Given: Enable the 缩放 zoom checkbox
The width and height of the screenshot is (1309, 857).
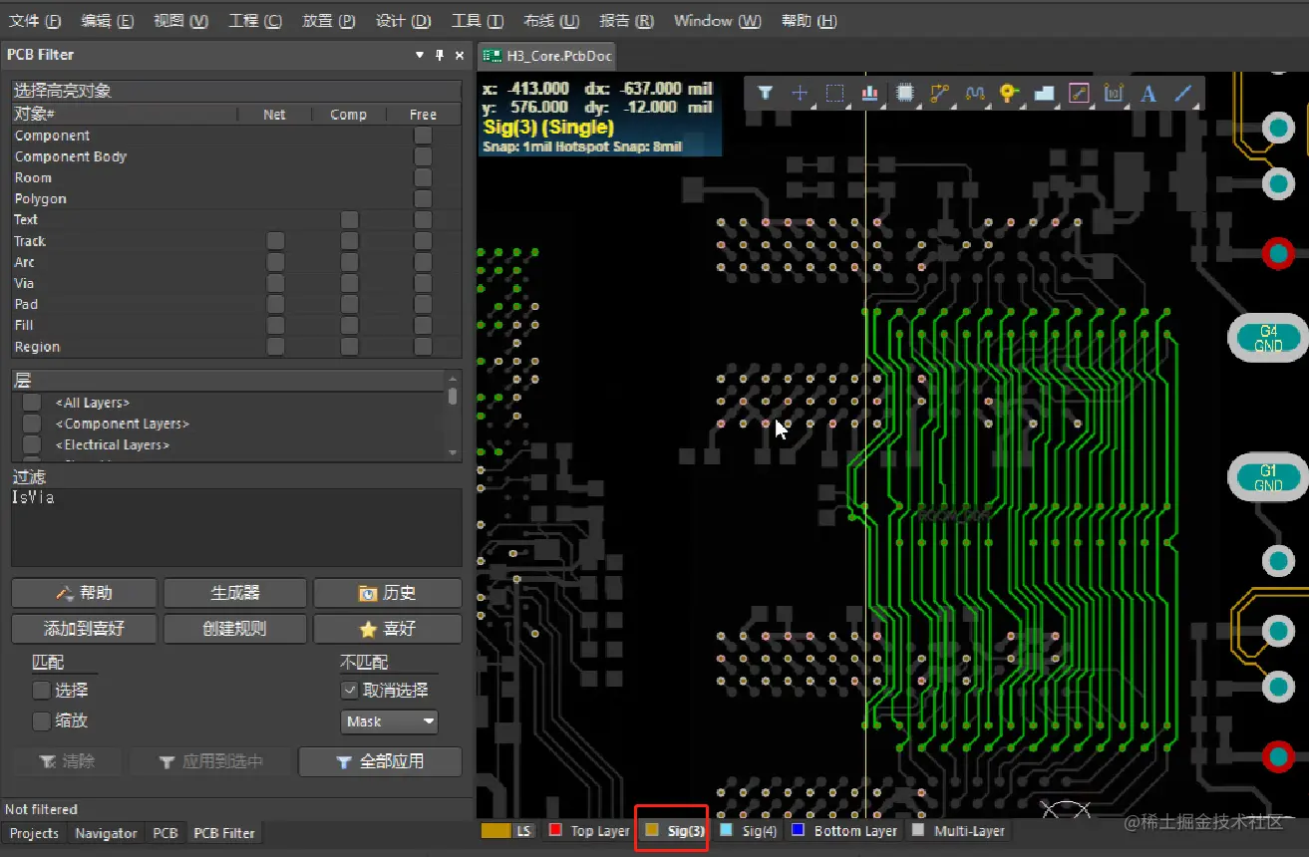Looking at the screenshot, I should click(x=42, y=720).
